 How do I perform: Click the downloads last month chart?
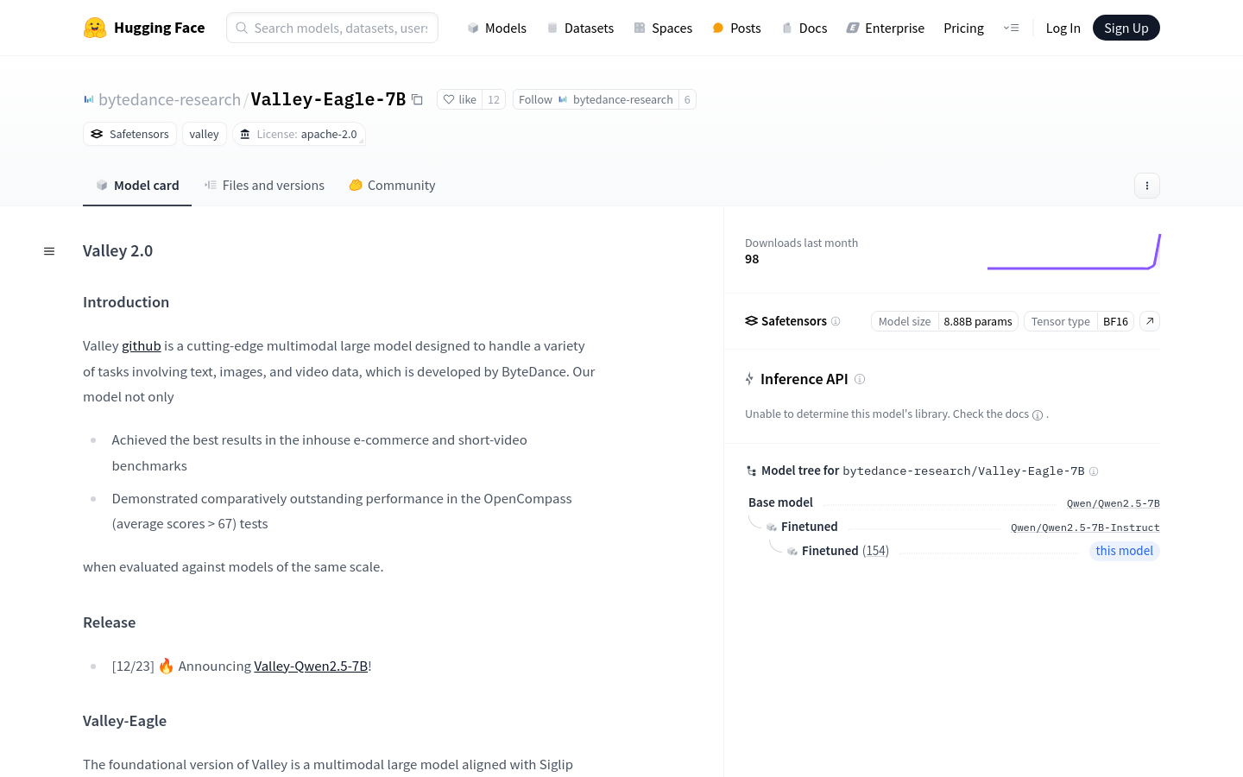(1074, 251)
